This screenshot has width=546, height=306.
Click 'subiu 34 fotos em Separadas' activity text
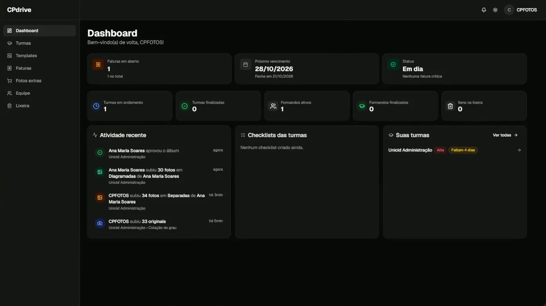point(157,199)
